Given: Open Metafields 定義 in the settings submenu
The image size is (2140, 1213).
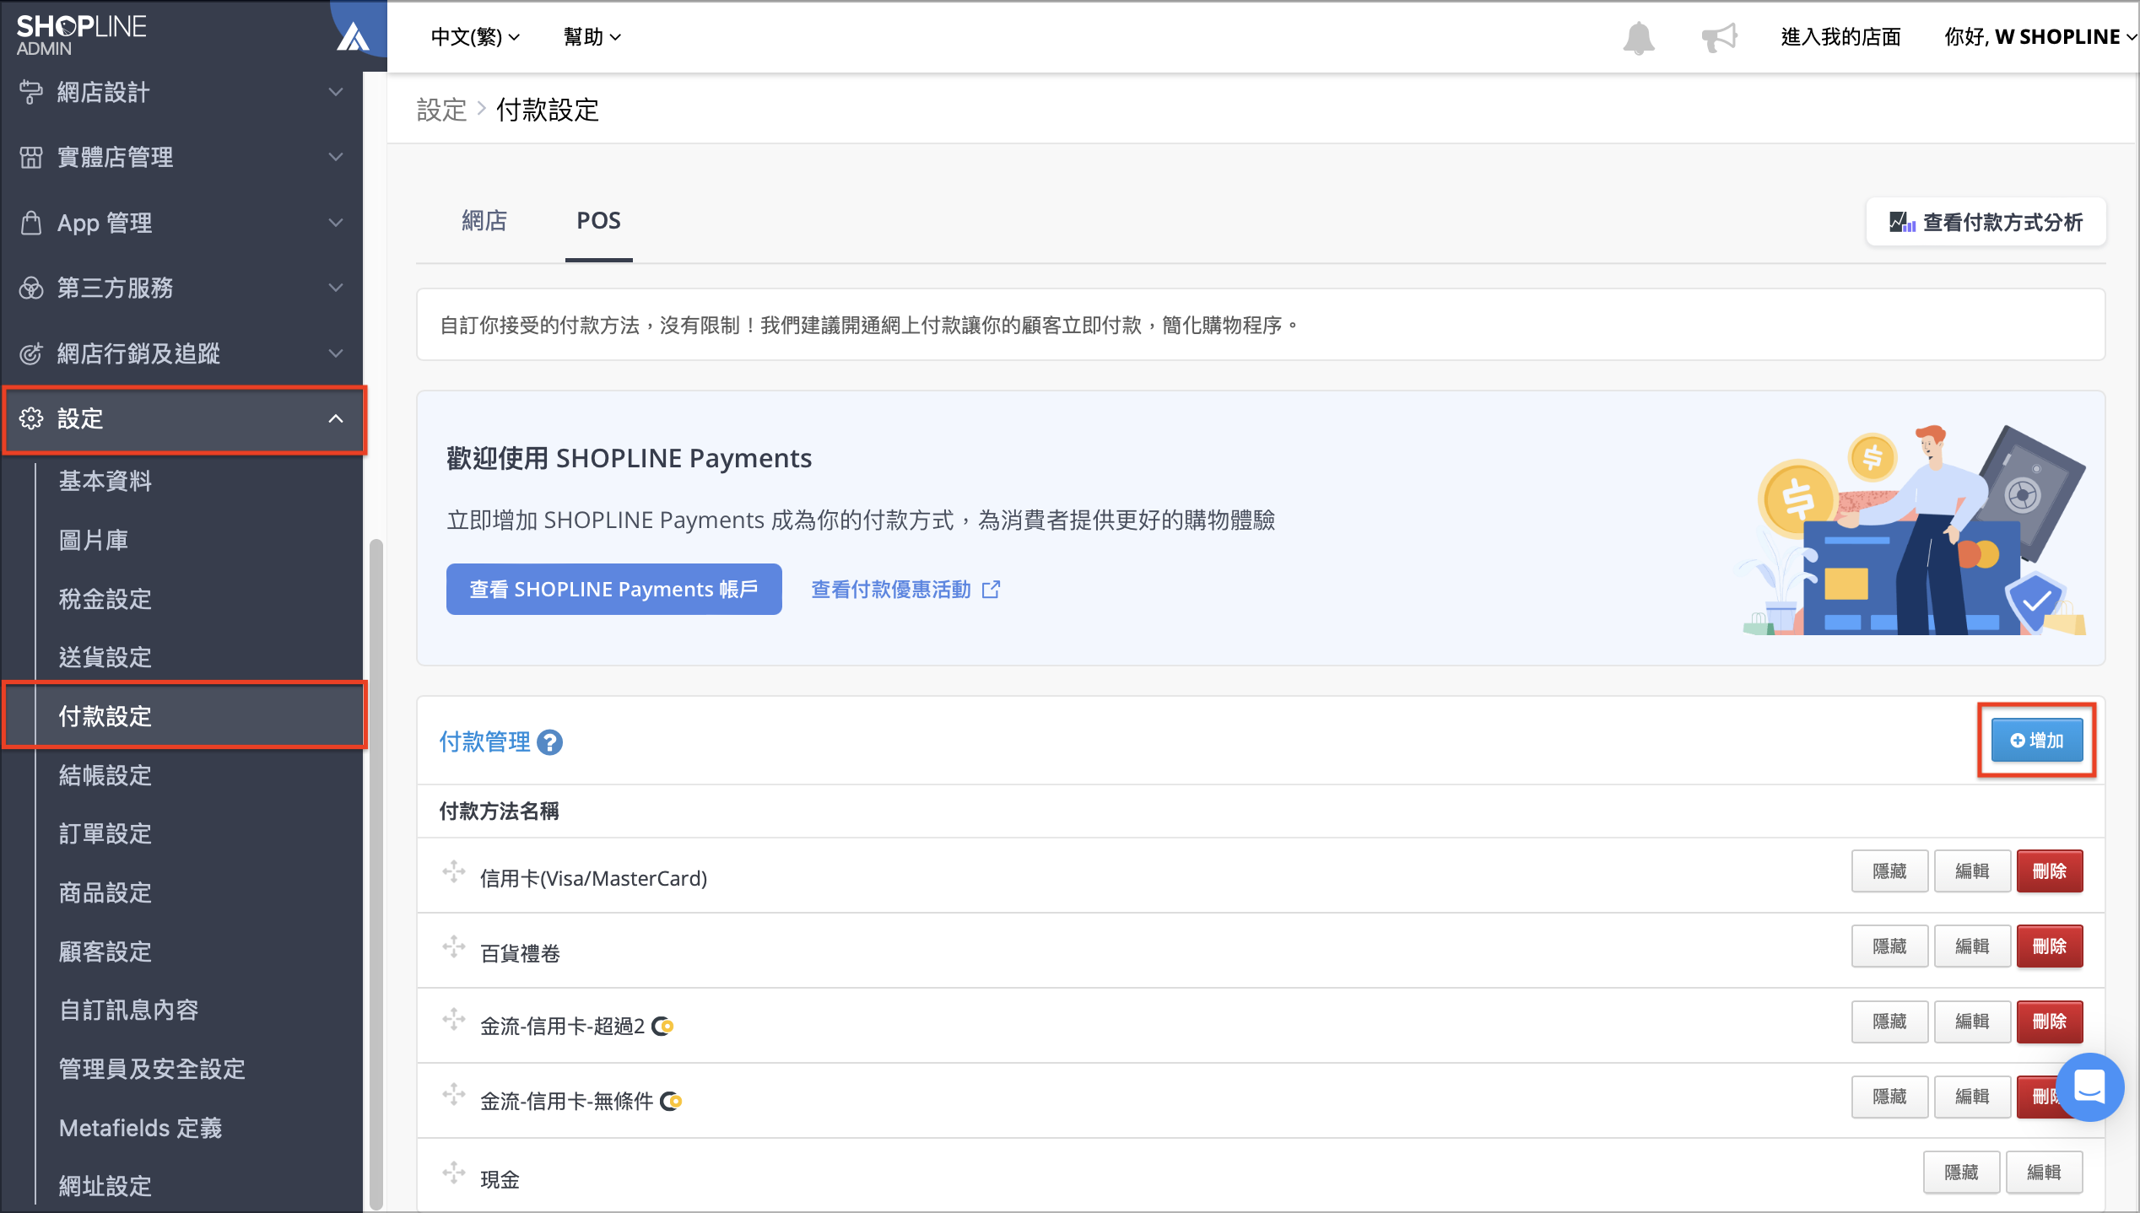Looking at the screenshot, I should pos(140,1128).
